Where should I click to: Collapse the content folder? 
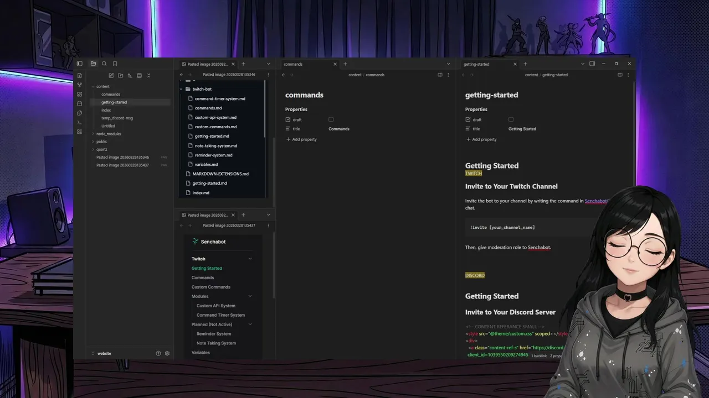[93, 86]
